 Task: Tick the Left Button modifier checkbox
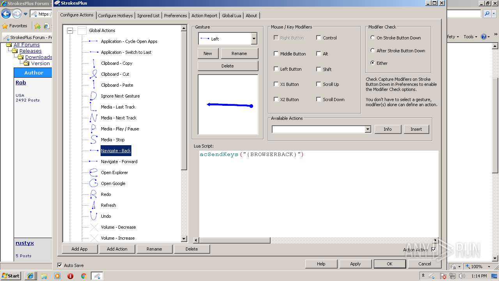276,69
